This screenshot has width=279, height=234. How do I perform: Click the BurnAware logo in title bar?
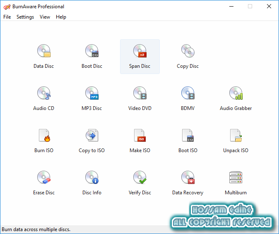[x=7, y=7]
